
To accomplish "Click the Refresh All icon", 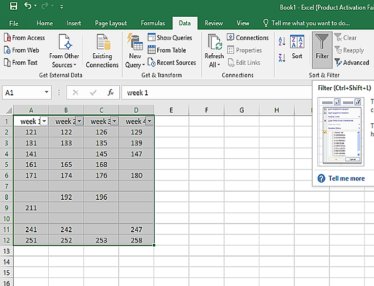I will (215, 51).
